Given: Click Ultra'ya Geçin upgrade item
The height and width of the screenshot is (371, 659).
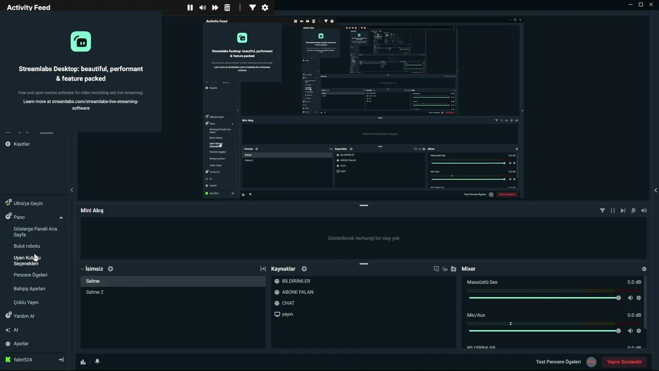Looking at the screenshot, I should [x=28, y=204].
